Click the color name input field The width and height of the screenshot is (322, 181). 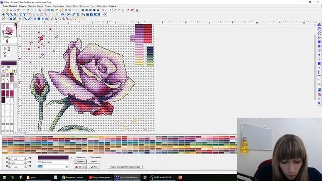[x=53, y=162]
